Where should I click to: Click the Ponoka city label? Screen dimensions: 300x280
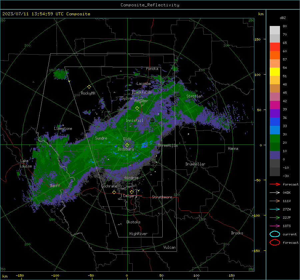click(152, 69)
